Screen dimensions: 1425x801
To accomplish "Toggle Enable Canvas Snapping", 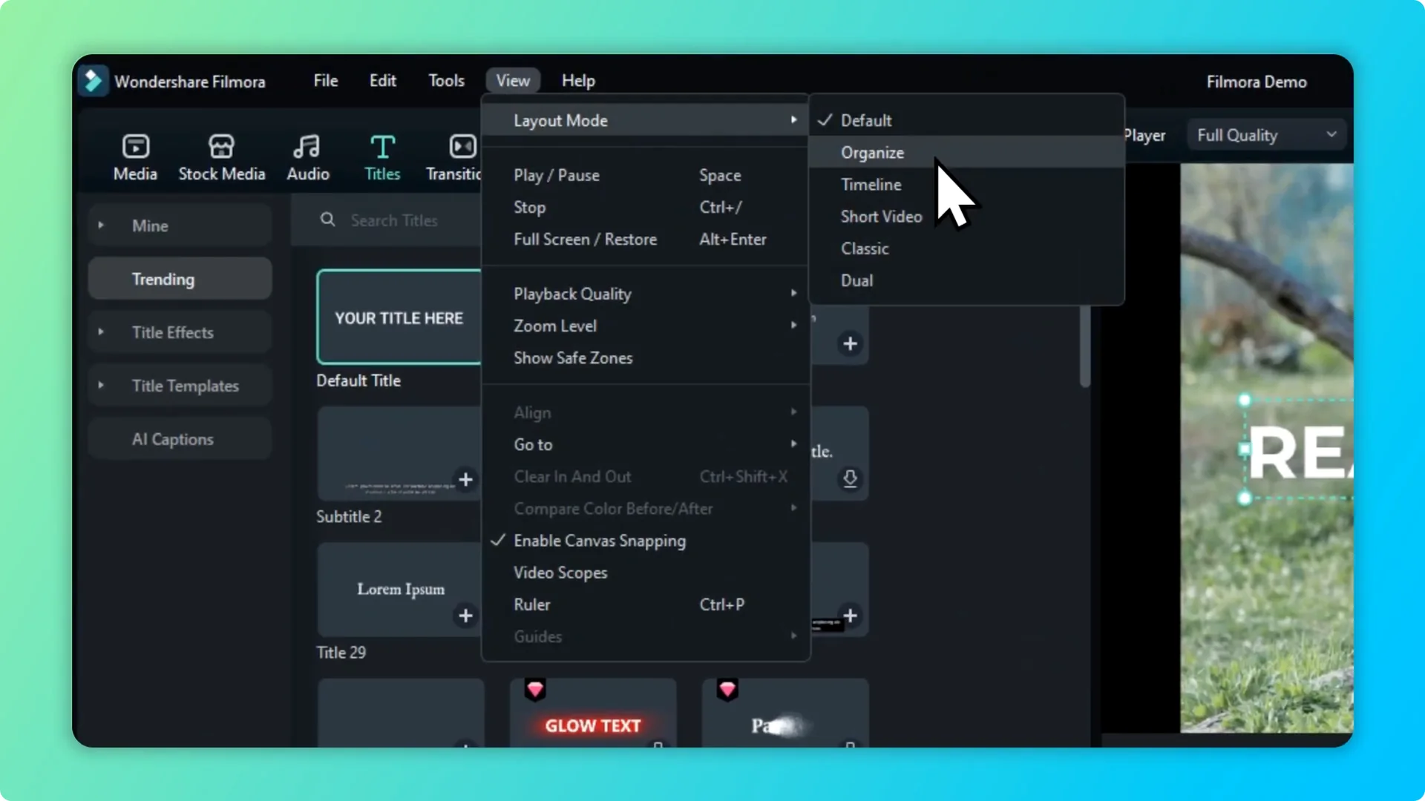I will 646,541.
